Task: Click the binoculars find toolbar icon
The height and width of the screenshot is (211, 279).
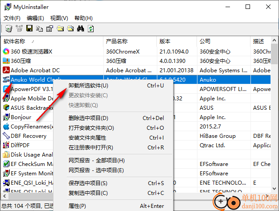Action: (x=81, y=29)
